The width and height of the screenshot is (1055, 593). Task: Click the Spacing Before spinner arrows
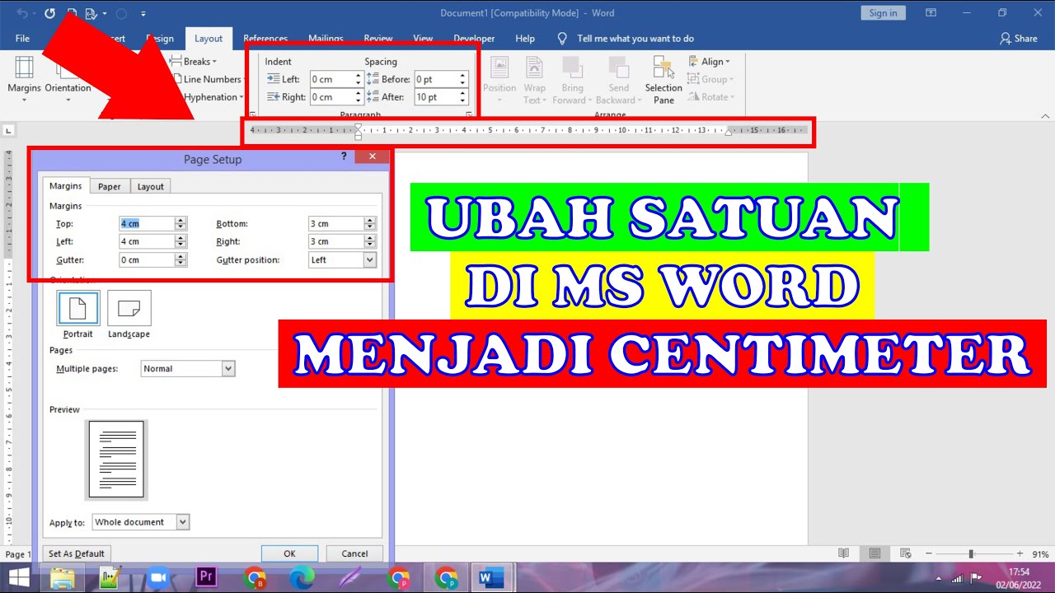click(463, 79)
